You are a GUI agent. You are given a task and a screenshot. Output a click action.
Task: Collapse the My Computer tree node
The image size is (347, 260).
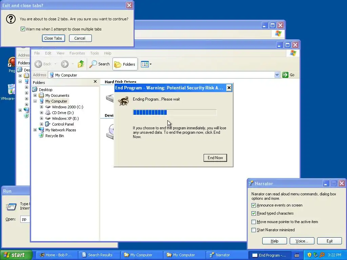[35, 101]
